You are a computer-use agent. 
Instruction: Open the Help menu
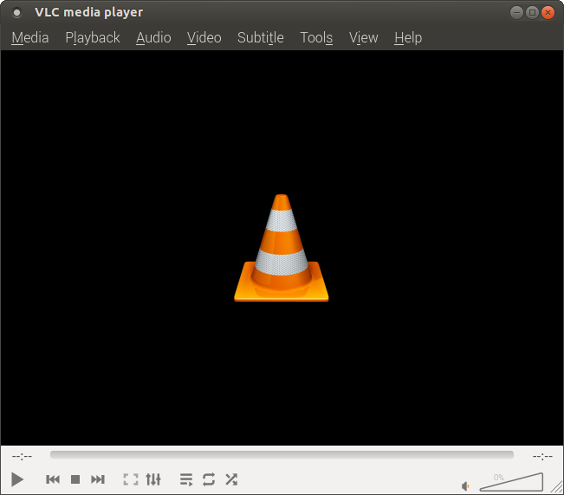pos(408,38)
